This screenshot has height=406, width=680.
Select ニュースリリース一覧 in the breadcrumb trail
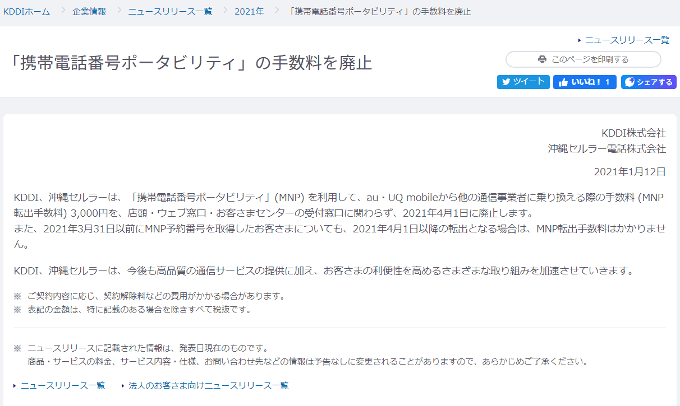tap(170, 12)
